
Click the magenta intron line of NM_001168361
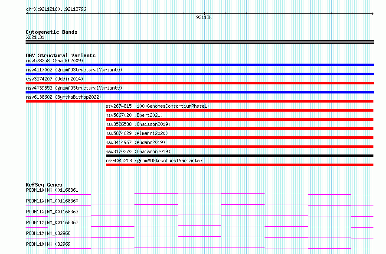tap(200, 194)
